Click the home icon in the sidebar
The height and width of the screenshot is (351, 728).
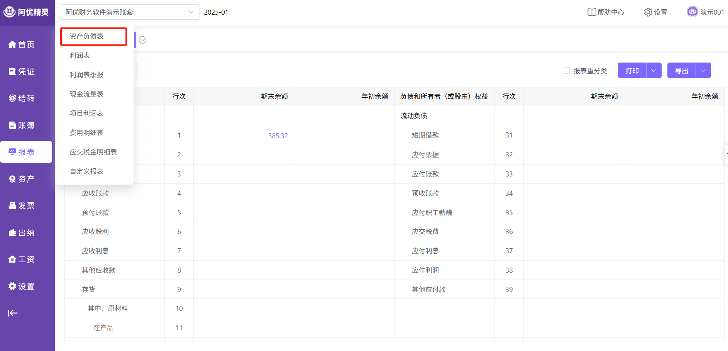click(x=12, y=45)
